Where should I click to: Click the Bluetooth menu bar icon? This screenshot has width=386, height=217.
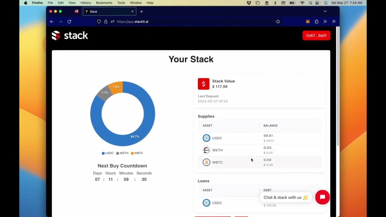pyautogui.click(x=275, y=3)
